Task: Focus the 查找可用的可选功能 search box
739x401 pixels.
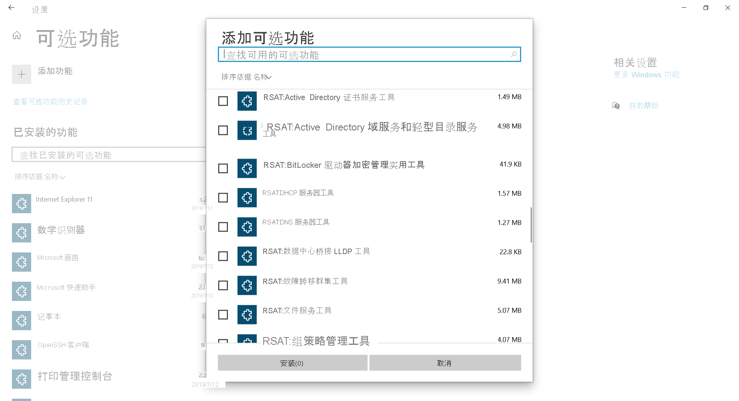Action: click(369, 55)
